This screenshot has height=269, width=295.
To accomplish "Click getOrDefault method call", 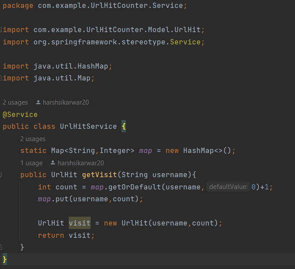I will click(x=135, y=187).
